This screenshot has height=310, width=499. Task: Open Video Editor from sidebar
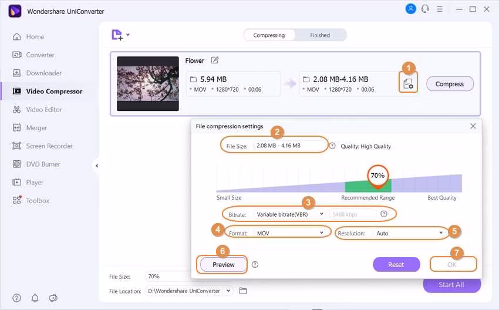point(44,109)
